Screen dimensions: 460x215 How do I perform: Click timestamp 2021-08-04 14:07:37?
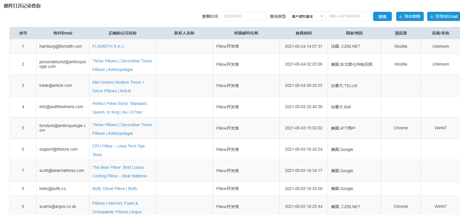(304, 46)
